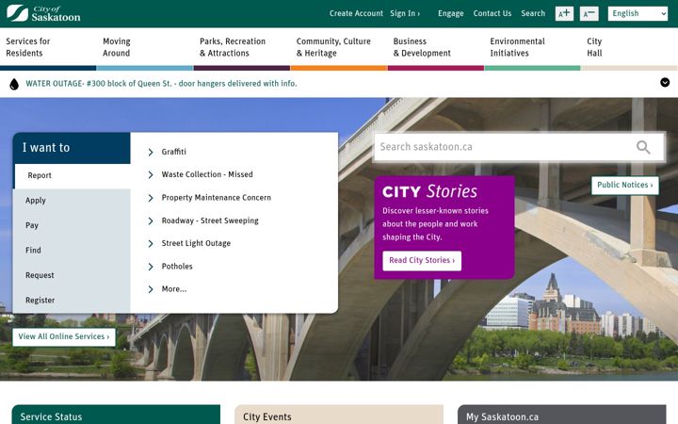The height and width of the screenshot is (424, 678).
Task: Open Waste Collection - Missed link
Action: [207, 175]
